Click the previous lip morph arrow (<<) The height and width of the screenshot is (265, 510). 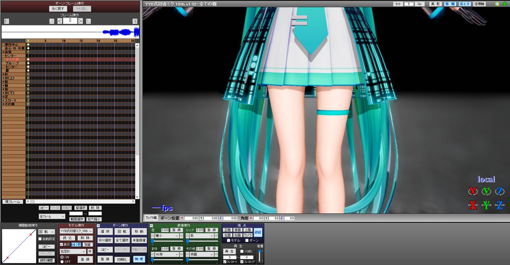pos(188,235)
